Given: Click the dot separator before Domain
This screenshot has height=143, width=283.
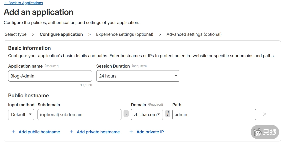Looking at the screenshot, I should (x=126, y=114).
